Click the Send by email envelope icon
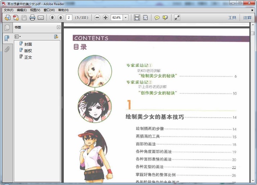 click(x=41, y=18)
